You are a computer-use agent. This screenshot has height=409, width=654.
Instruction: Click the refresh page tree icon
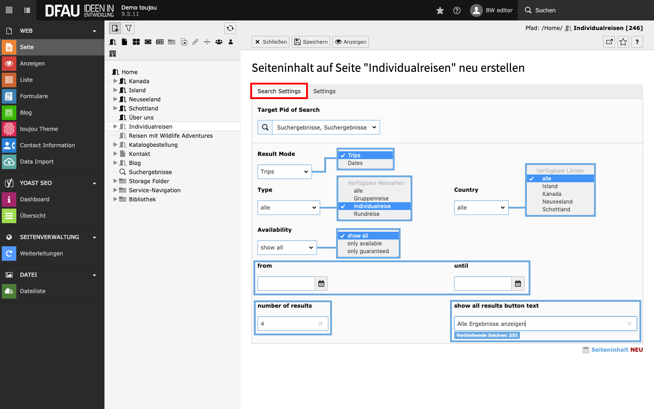pos(230,28)
